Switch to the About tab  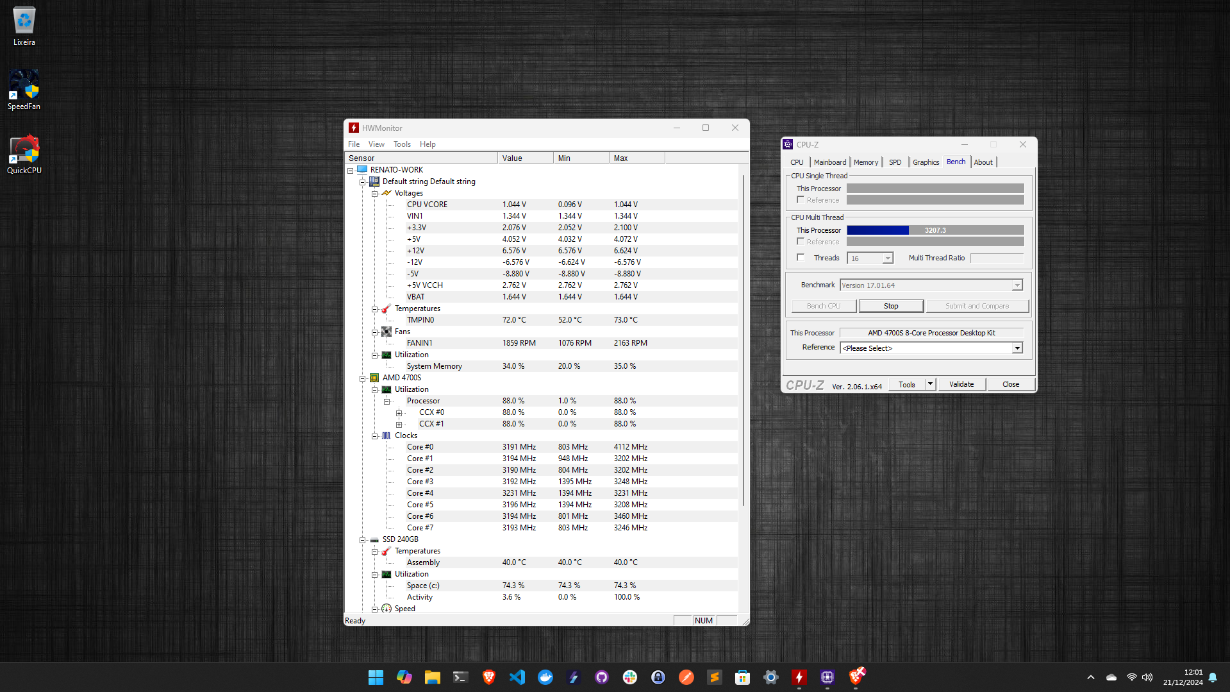click(x=983, y=162)
